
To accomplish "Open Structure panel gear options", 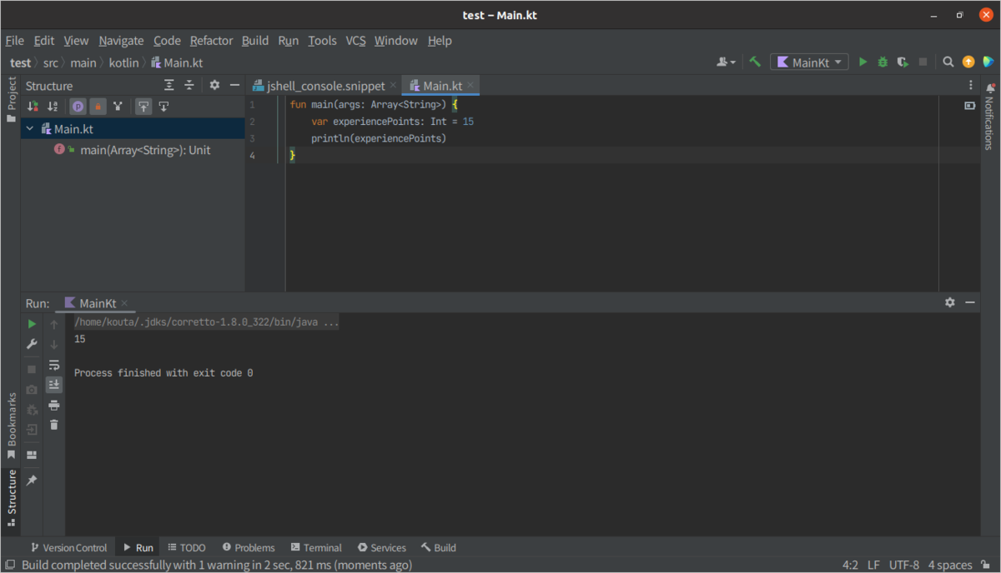I will [214, 85].
